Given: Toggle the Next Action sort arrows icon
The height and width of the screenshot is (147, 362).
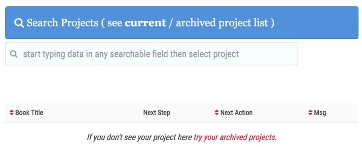Looking at the screenshot, I should pyautogui.click(x=216, y=113).
